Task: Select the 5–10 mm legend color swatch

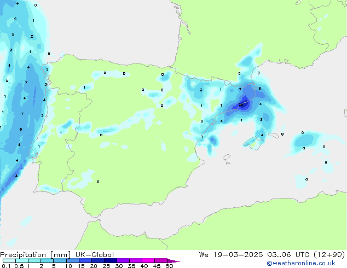Action: tap(60, 261)
